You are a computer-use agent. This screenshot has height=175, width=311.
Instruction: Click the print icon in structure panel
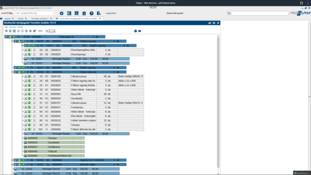click(x=210, y=23)
